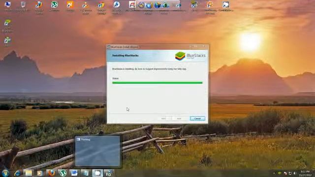Click the green installation progress bar
315x177 pixels.
[157, 83]
